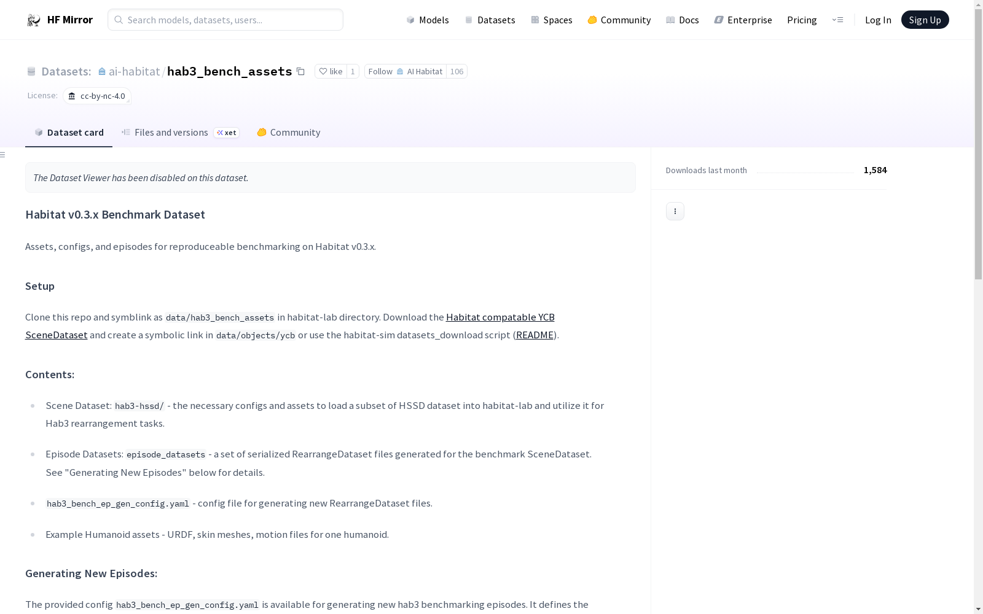
Task: Click the like count of 1
Action: 353,71
